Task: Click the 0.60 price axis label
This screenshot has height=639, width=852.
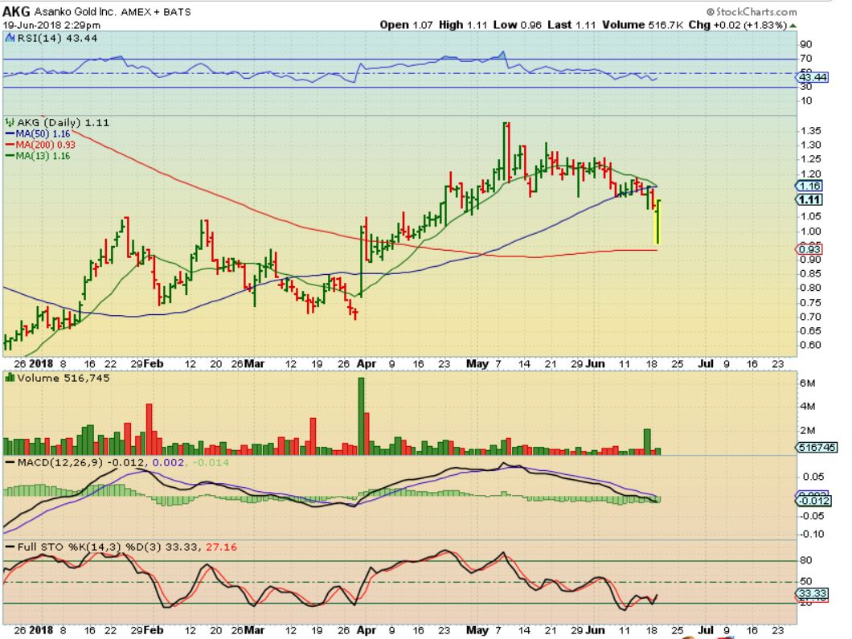Action: point(811,345)
